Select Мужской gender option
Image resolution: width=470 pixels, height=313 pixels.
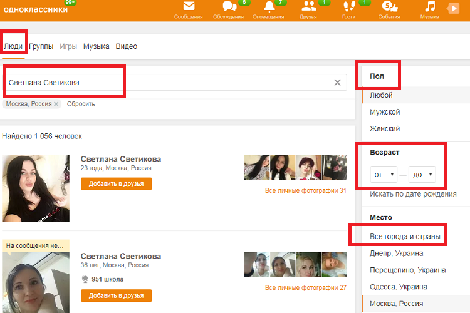[x=385, y=112]
